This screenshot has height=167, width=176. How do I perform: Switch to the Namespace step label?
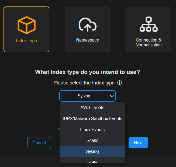pyautogui.click(x=87, y=40)
